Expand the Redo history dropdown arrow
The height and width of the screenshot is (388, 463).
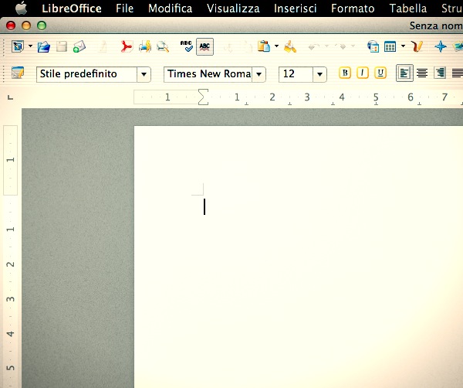(353, 46)
